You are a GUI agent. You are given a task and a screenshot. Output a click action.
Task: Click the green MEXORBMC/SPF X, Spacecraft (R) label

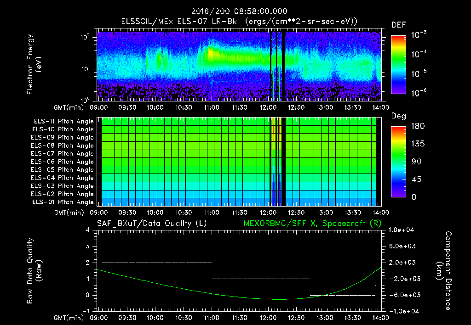pyautogui.click(x=312, y=224)
